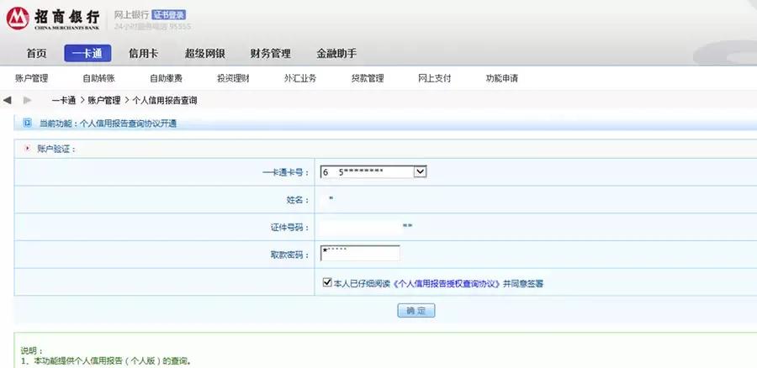This screenshot has width=757, height=368.
Task: Go back with the left arrow icon
Action: 8,100
